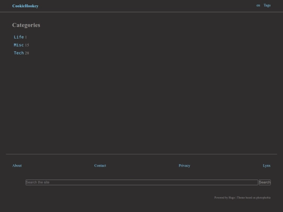Switch language via the 'en' link
The height and width of the screenshot is (212, 283).
[258, 5]
